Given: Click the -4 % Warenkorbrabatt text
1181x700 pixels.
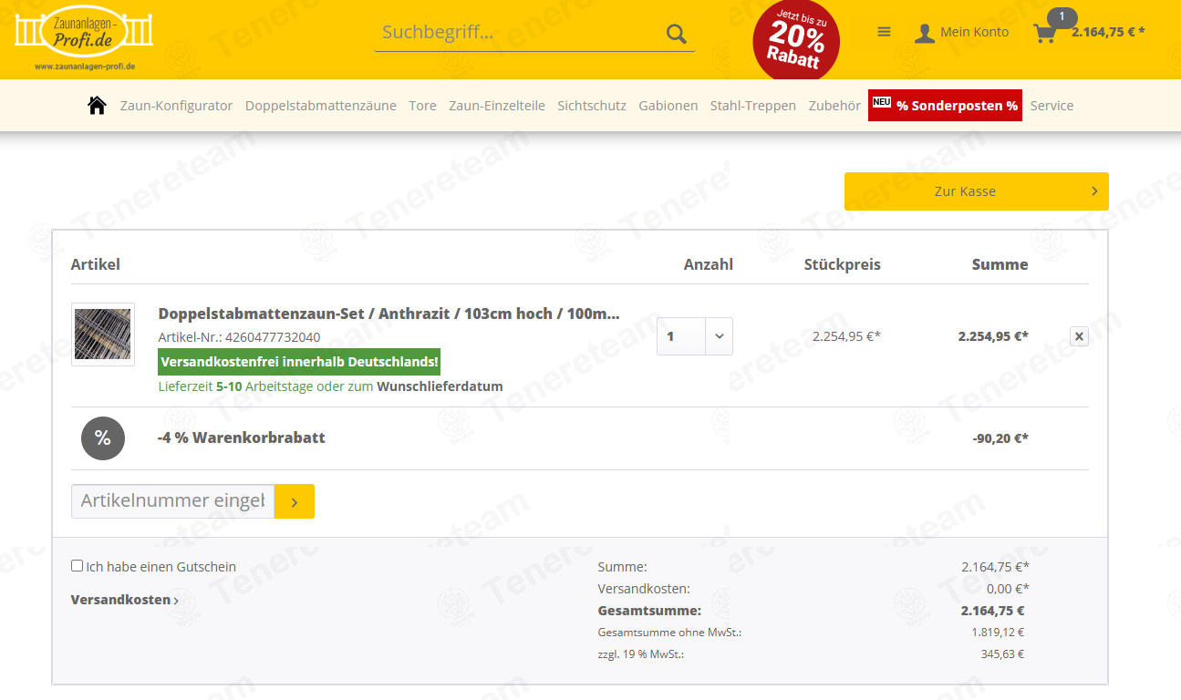Looking at the screenshot, I should tap(242, 437).
